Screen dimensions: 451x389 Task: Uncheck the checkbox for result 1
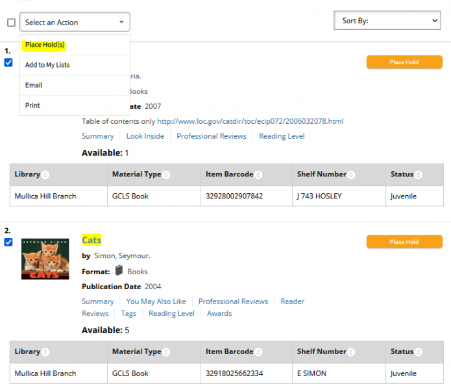(x=8, y=63)
